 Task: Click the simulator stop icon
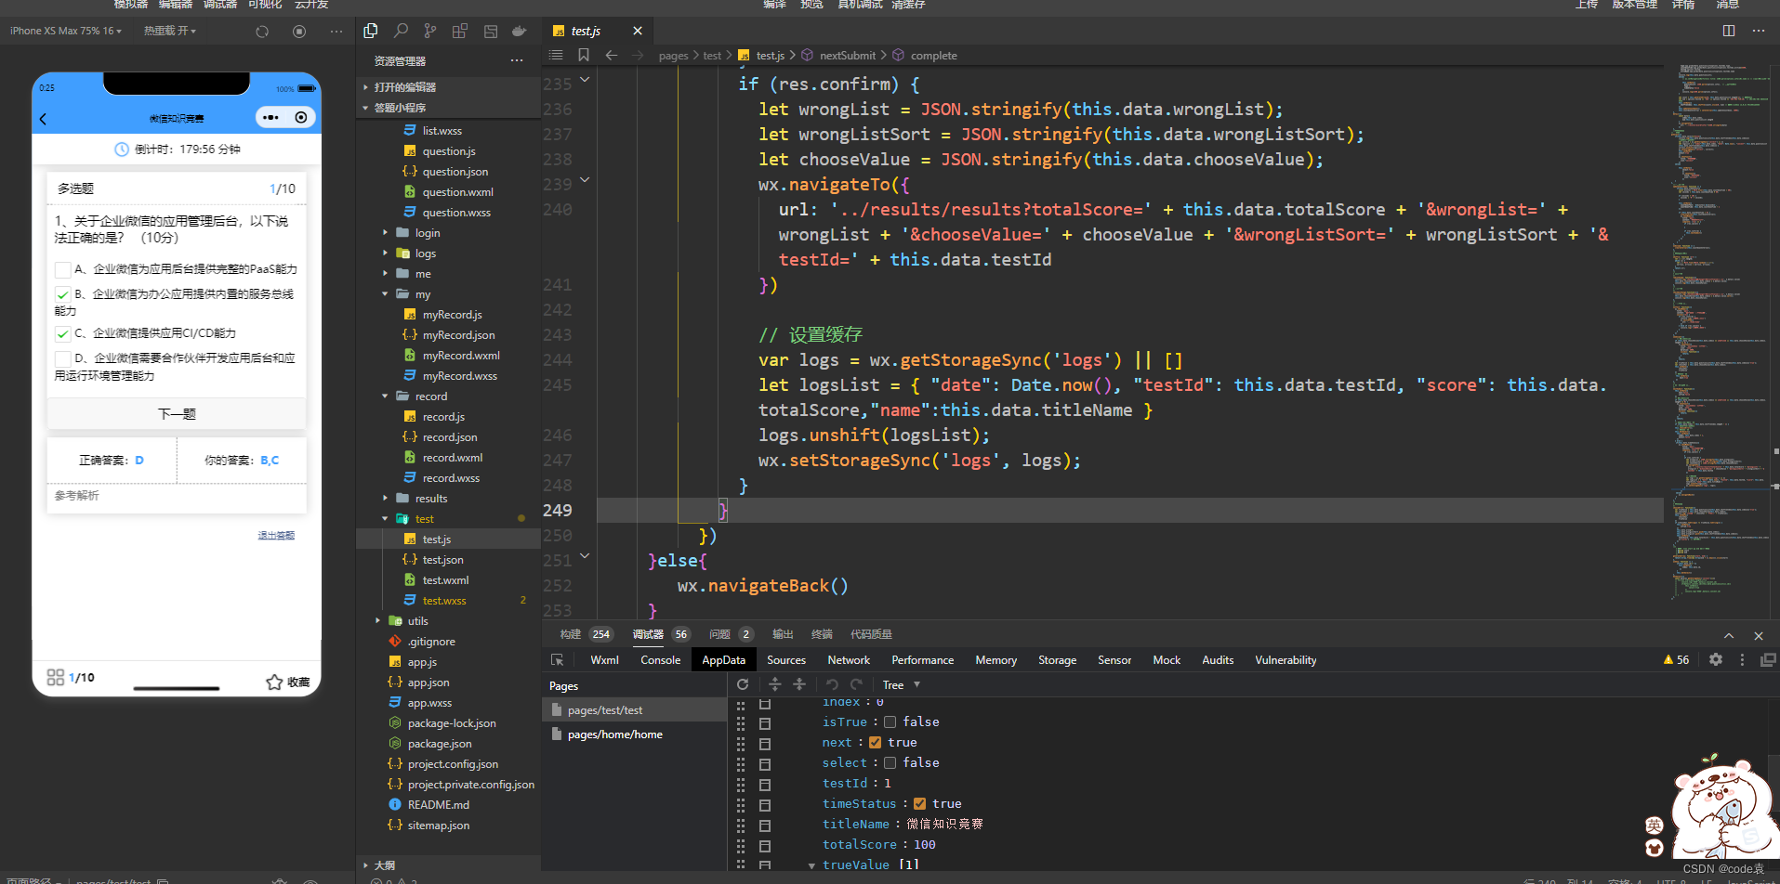coord(299,31)
